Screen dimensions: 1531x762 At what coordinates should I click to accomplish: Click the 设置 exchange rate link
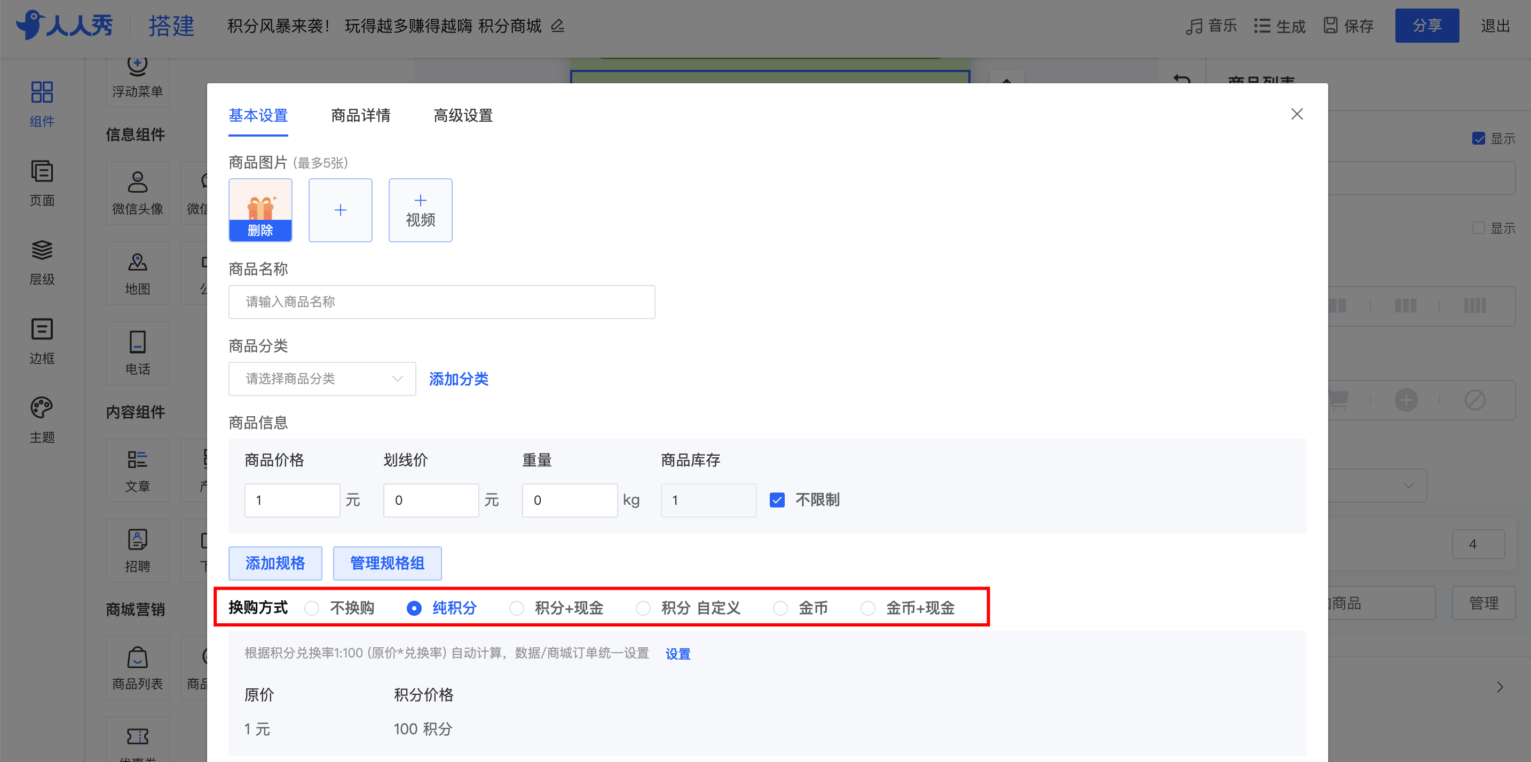pyautogui.click(x=678, y=653)
